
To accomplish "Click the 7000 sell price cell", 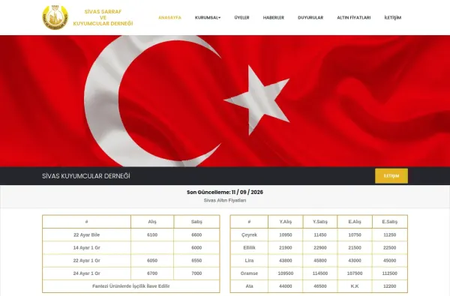I will 196,274.
